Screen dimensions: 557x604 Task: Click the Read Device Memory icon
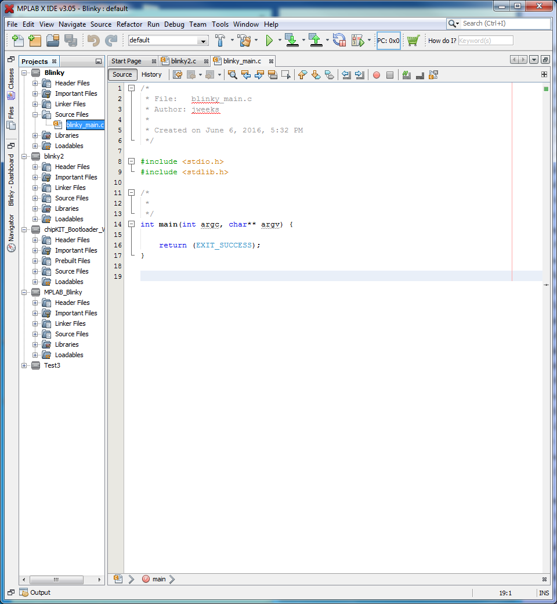[x=316, y=40]
